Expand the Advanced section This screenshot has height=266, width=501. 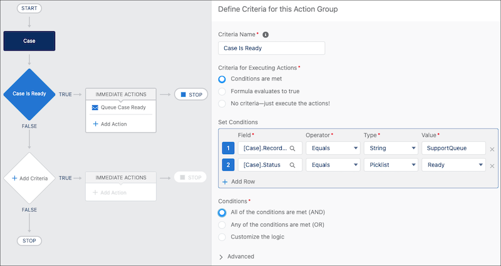[237, 256]
